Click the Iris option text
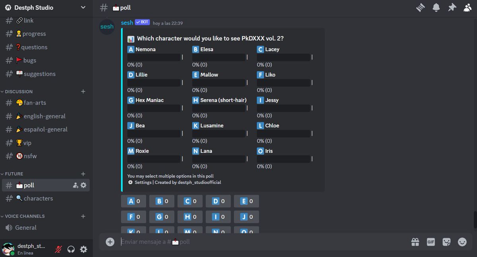 pyautogui.click(x=269, y=151)
